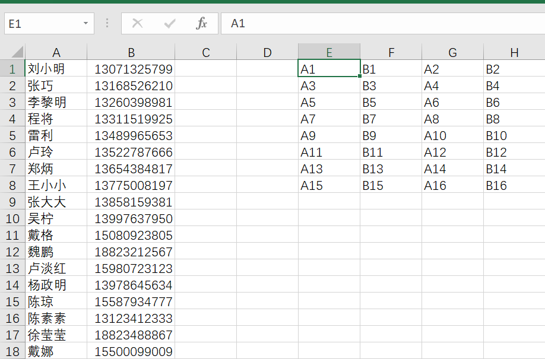Click the formula bar input showing A1
The width and height of the screenshot is (545, 359).
pos(380,24)
